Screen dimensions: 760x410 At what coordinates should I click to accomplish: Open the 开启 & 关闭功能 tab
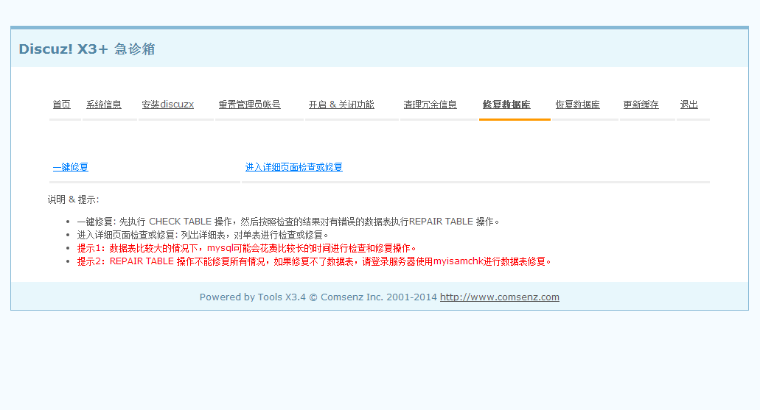(341, 104)
